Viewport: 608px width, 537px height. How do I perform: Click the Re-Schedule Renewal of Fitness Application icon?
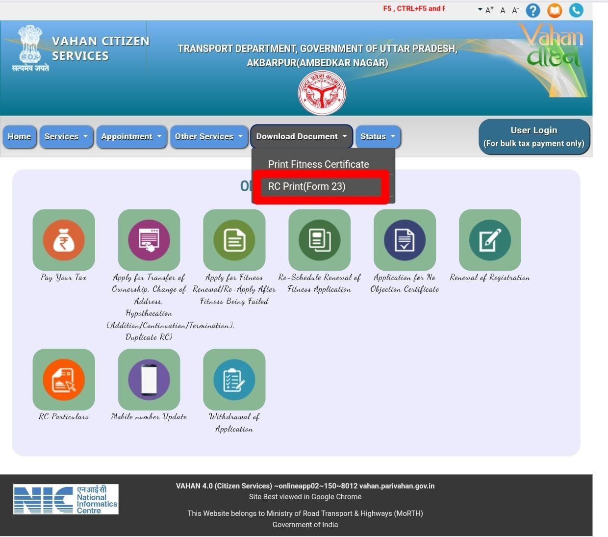coord(319,240)
